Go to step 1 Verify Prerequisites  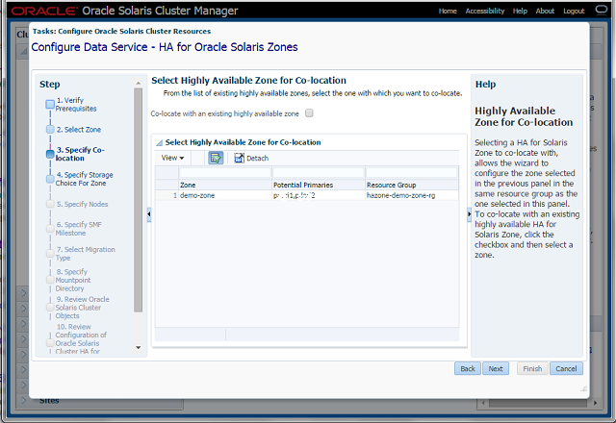tap(76, 105)
